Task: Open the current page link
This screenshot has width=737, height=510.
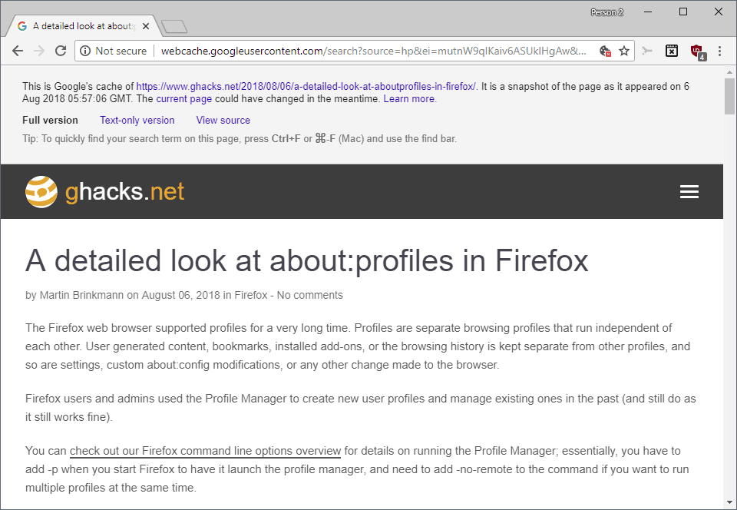Action: (183, 99)
